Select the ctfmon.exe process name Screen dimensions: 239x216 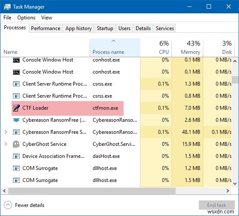106,108
